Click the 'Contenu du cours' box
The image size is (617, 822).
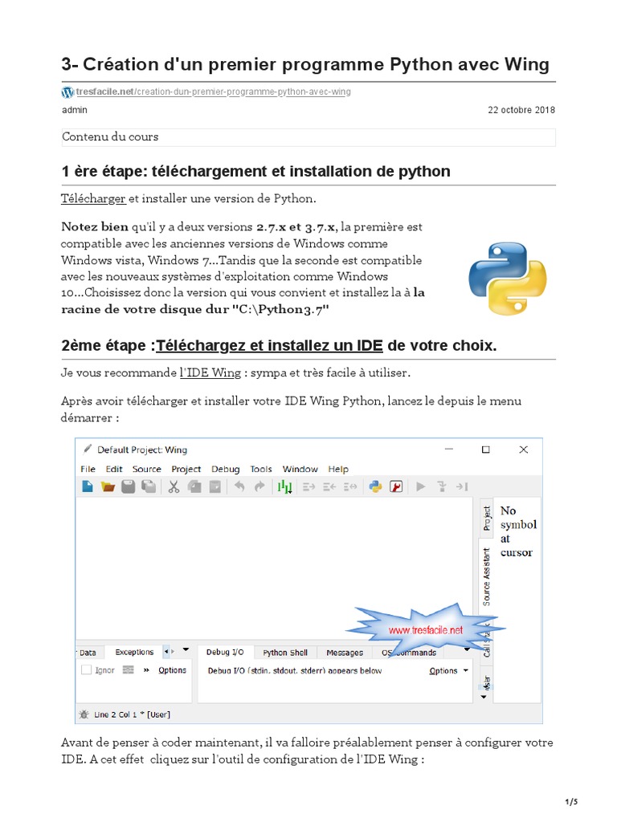point(308,136)
